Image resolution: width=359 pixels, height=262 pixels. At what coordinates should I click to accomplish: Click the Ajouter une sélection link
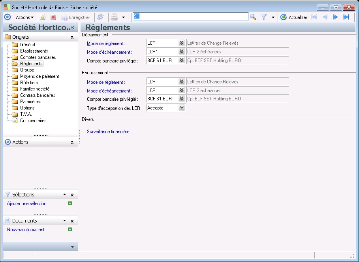26,204
